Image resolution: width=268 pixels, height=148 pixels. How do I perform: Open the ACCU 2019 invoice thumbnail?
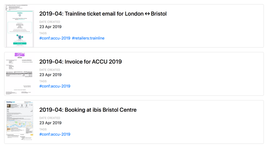point(20,74)
